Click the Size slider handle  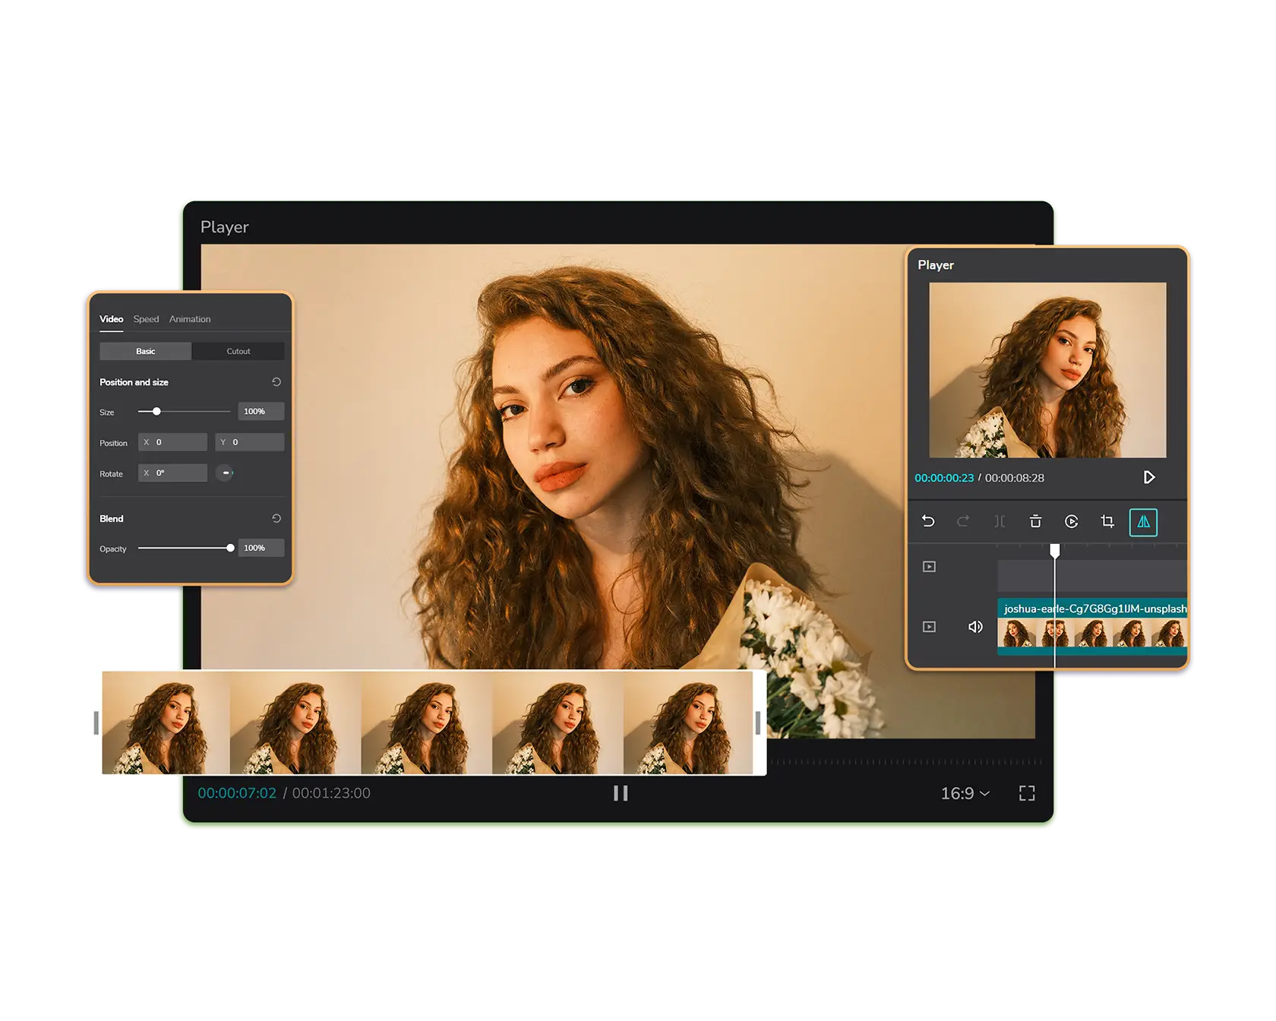(x=156, y=411)
